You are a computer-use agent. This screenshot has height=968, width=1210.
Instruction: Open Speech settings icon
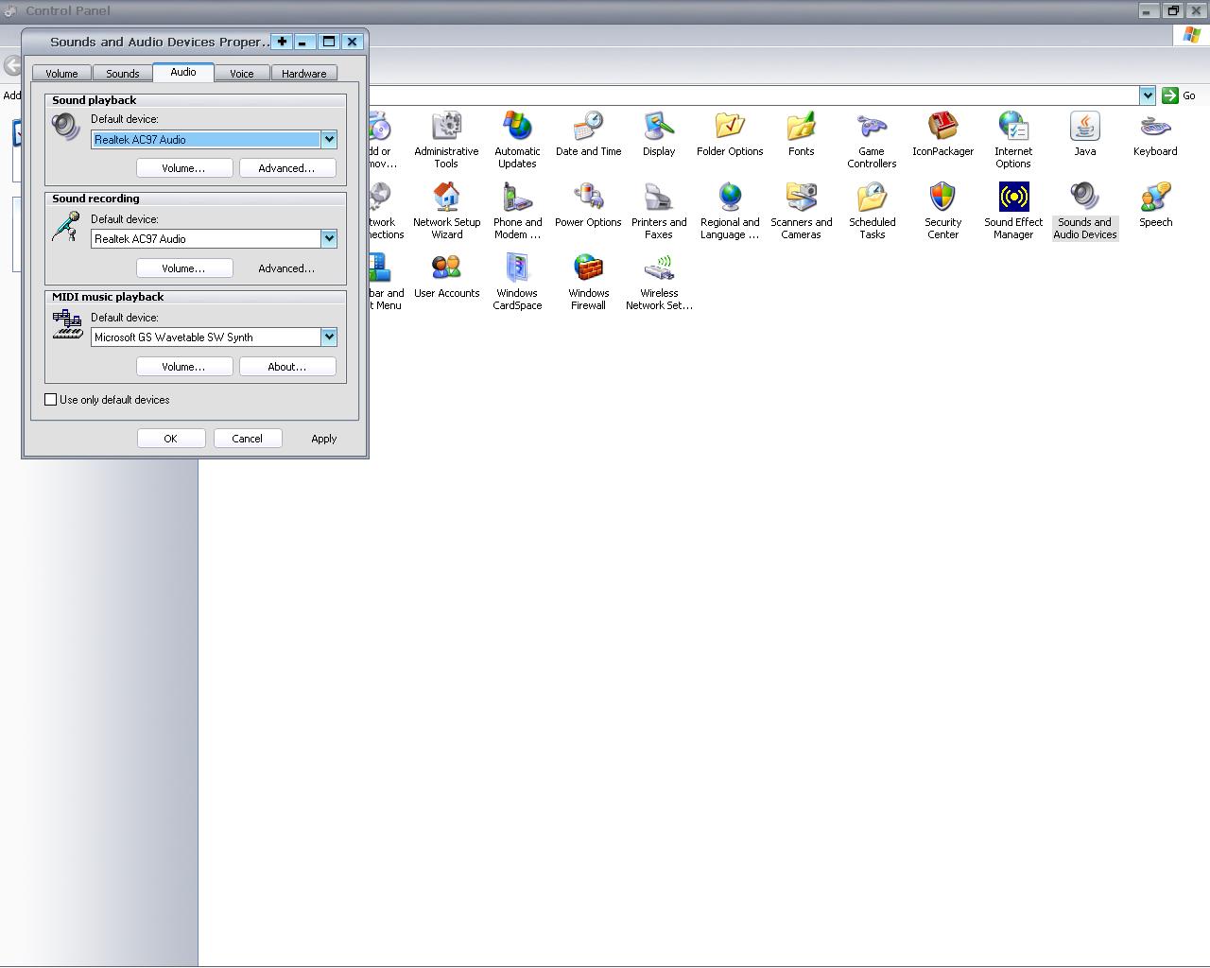1155,204
